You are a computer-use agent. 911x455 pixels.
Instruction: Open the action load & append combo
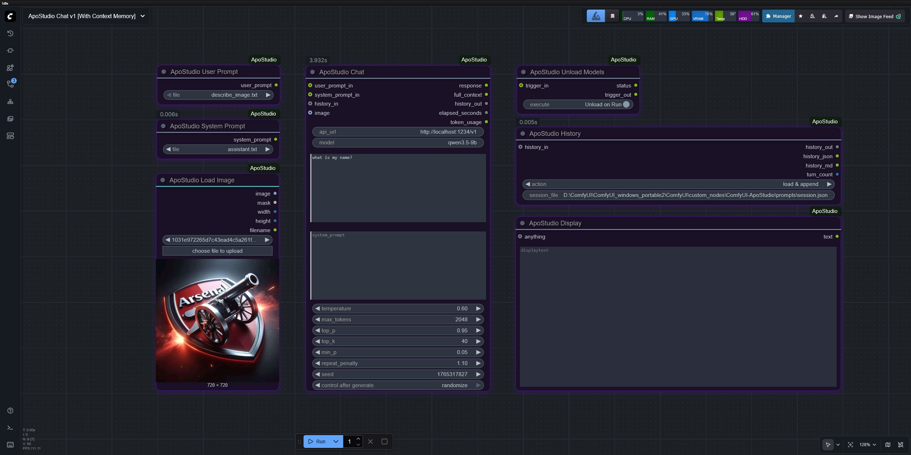(x=678, y=184)
